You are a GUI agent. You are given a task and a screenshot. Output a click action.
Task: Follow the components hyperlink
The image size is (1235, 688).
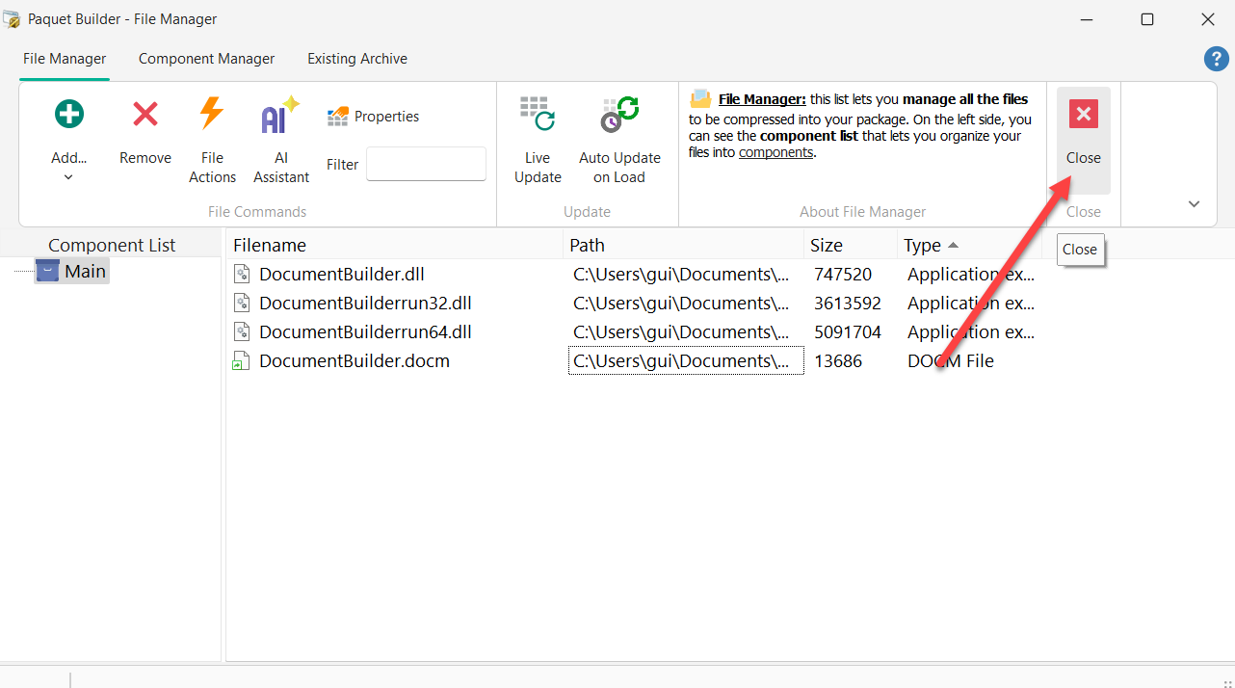[775, 152]
